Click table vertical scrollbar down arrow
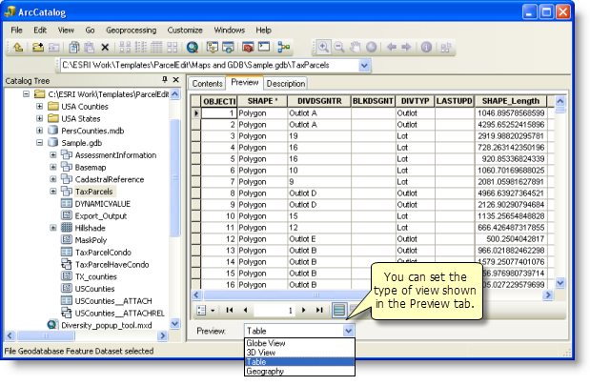590x386 pixels. [559, 283]
